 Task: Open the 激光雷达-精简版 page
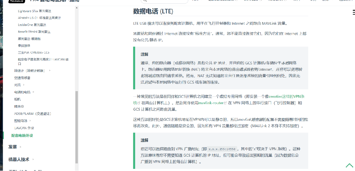pyautogui.click(x=29, y=39)
